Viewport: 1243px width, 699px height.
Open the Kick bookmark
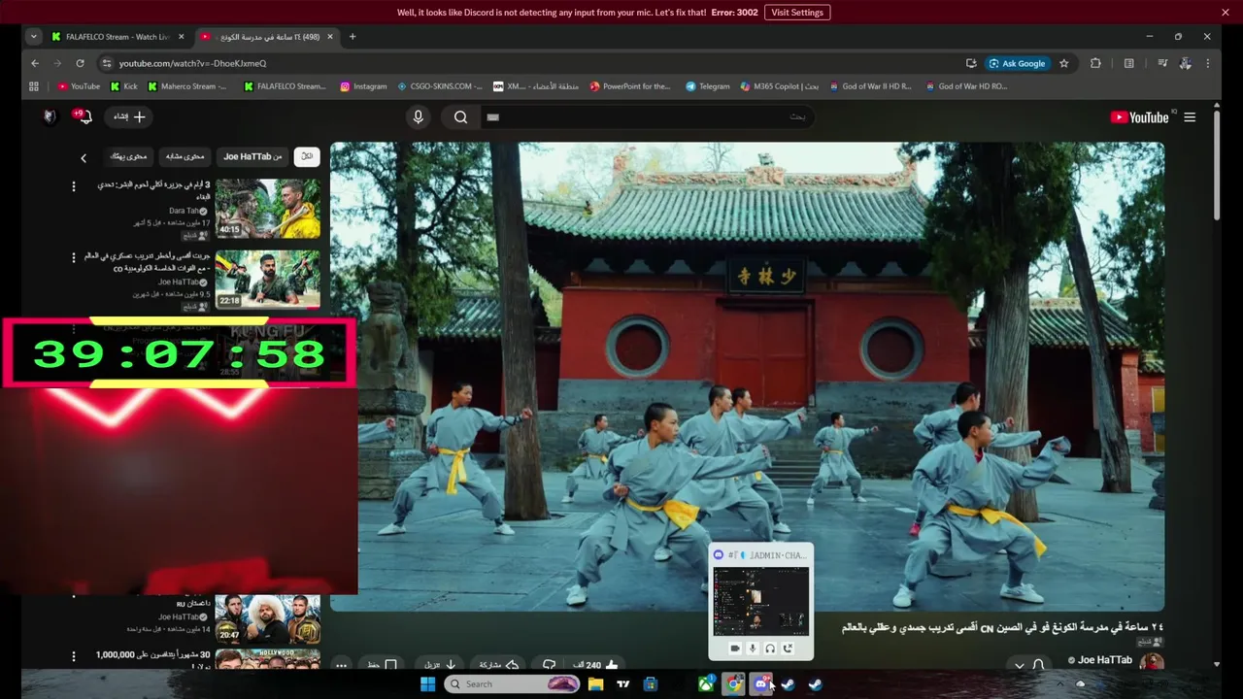pyautogui.click(x=124, y=86)
